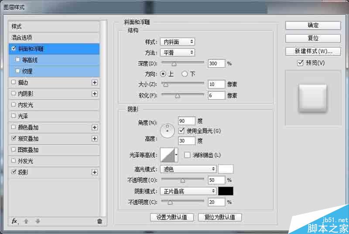Image resolution: width=349 pixels, height=234 pixels.
Task: Click the 复位 button
Action: point(313,38)
